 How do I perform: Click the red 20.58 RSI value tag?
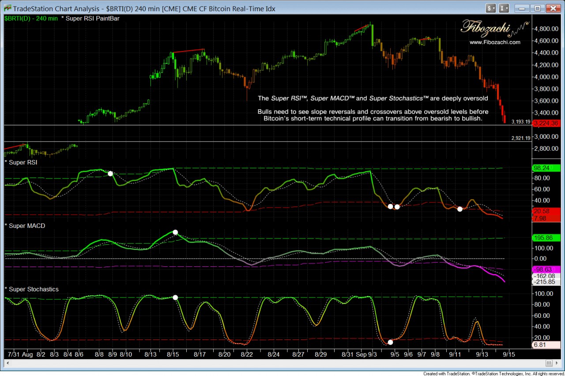pyautogui.click(x=546, y=211)
